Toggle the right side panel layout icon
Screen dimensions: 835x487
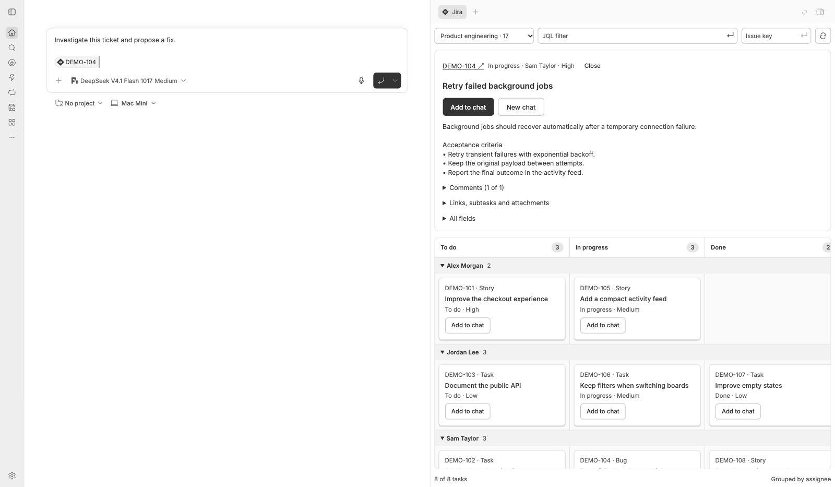820,12
